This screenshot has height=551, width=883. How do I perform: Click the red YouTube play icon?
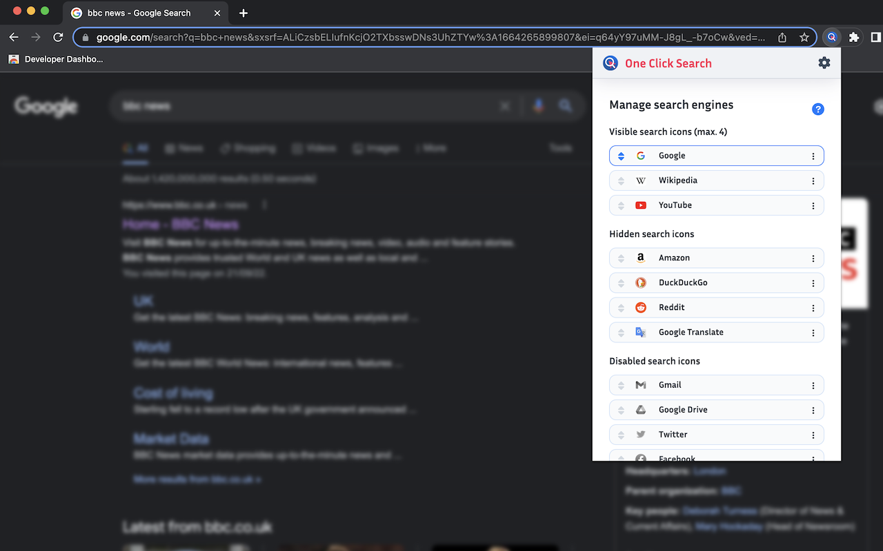pos(641,205)
